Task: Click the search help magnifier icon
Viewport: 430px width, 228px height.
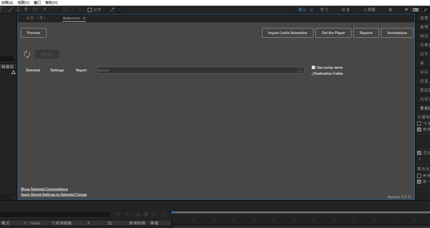Action: (x=425, y=10)
